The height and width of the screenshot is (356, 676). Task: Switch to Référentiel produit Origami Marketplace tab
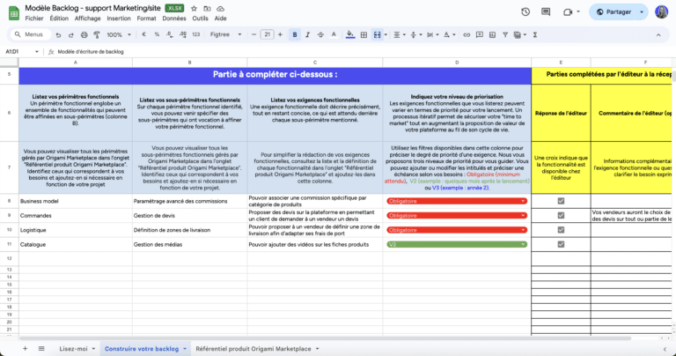(257, 349)
